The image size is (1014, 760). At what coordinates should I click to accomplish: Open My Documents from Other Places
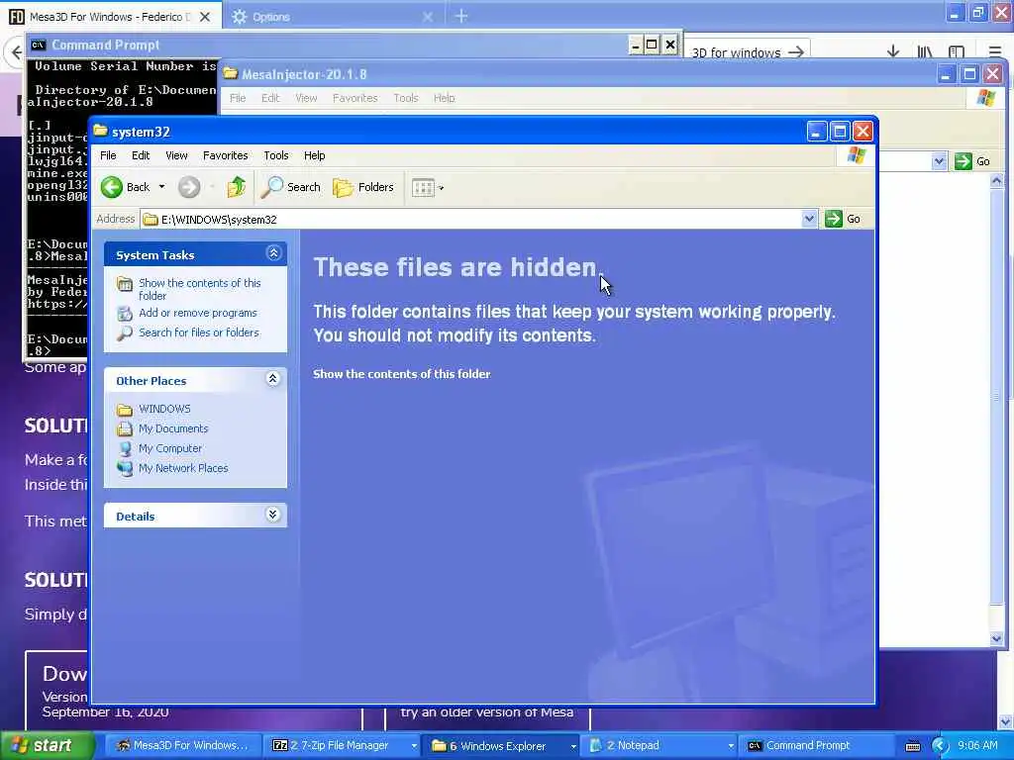173,429
